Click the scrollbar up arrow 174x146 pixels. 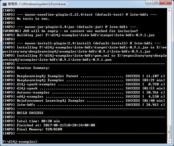(x=169, y=11)
